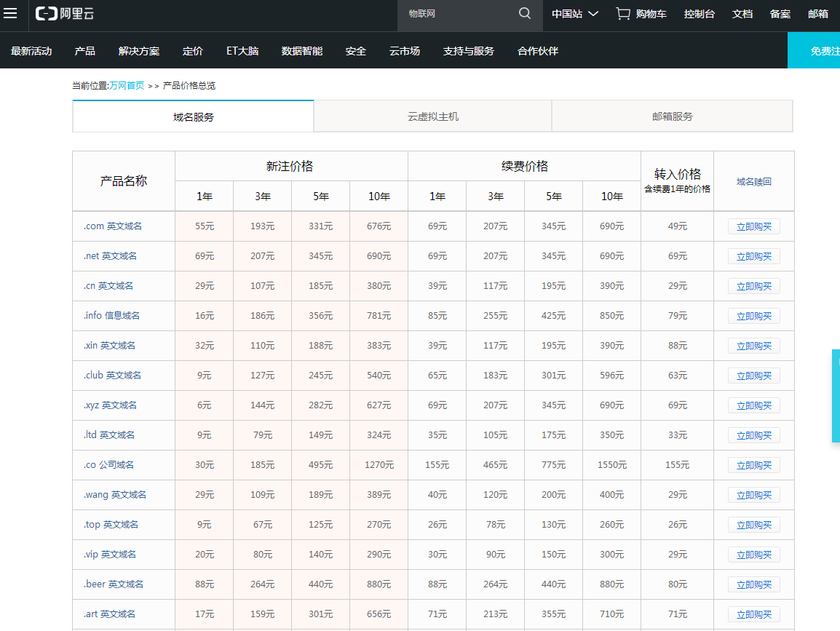The image size is (840, 631).
Task: Click 立即购买 for .info domain
Action: (x=754, y=316)
